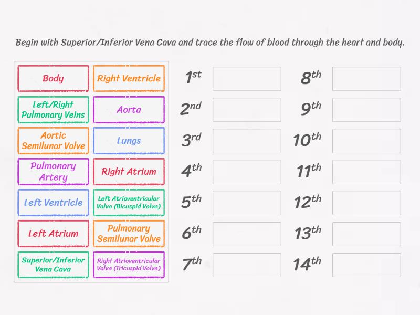Viewport: 420px width, 315px height.
Task: Click the 7th answer slot
Action: [247, 264]
